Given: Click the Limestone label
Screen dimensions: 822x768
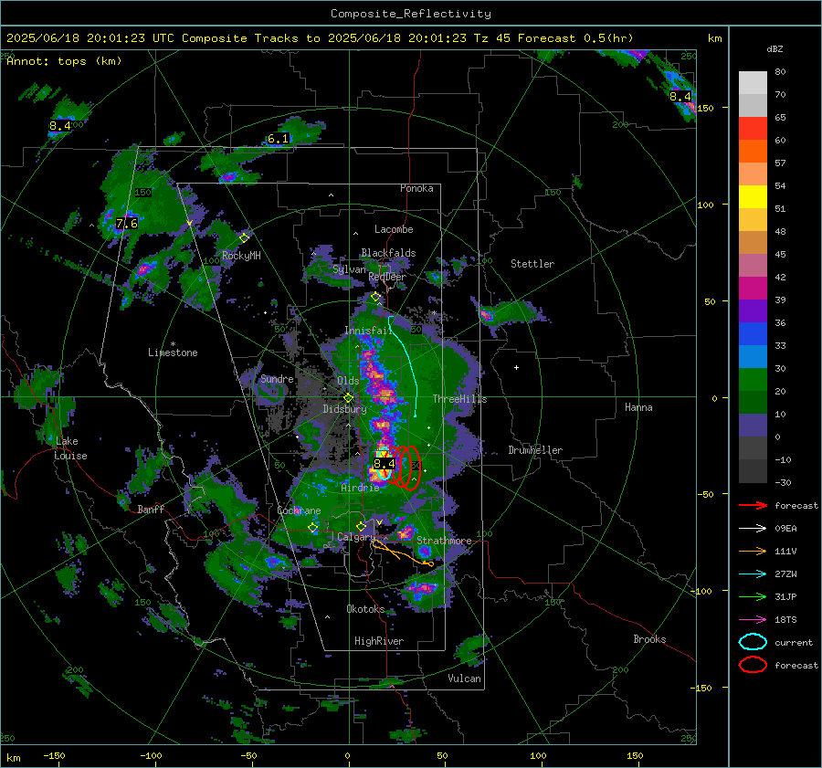Looking at the screenshot, I should click(173, 352).
